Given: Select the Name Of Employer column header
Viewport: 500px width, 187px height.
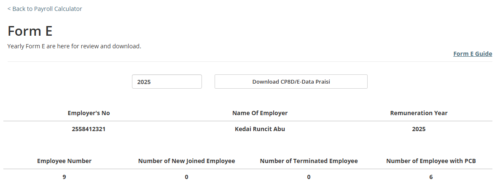Looking at the screenshot, I should (x=260, y=113).
